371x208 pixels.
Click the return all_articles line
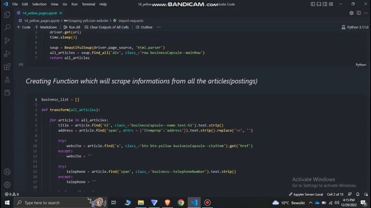pyautogui.click(x=70, y=58)
